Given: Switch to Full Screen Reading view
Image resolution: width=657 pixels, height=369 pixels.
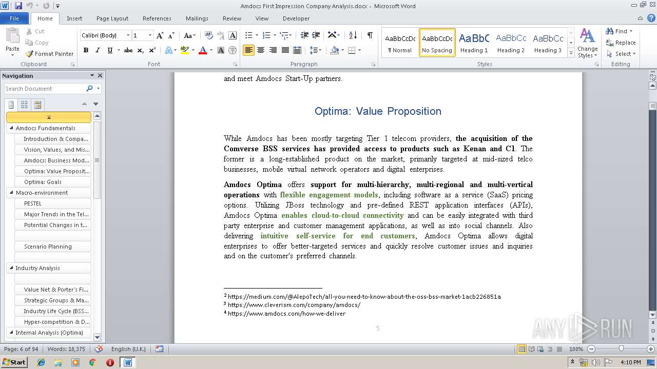Looking at the screenshot, I should (531, 349).
